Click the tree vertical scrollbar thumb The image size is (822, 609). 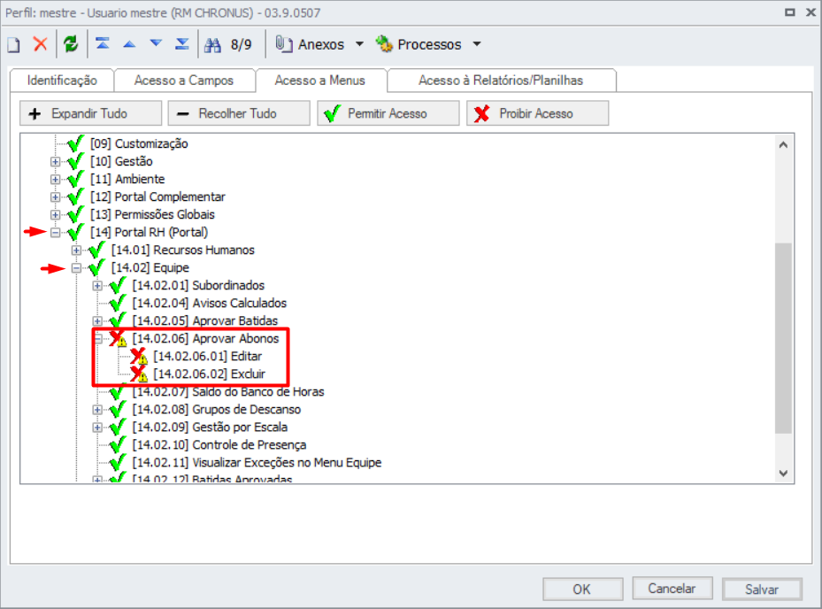pos(783,338)
